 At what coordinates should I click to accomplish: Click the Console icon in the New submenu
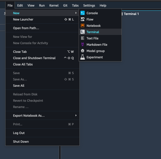click(83, 13)
